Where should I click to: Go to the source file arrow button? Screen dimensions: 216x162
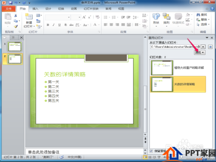click(210, 47)
